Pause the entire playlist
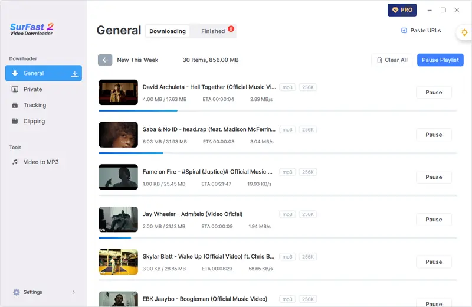472x307 pixels. [440, 60]
